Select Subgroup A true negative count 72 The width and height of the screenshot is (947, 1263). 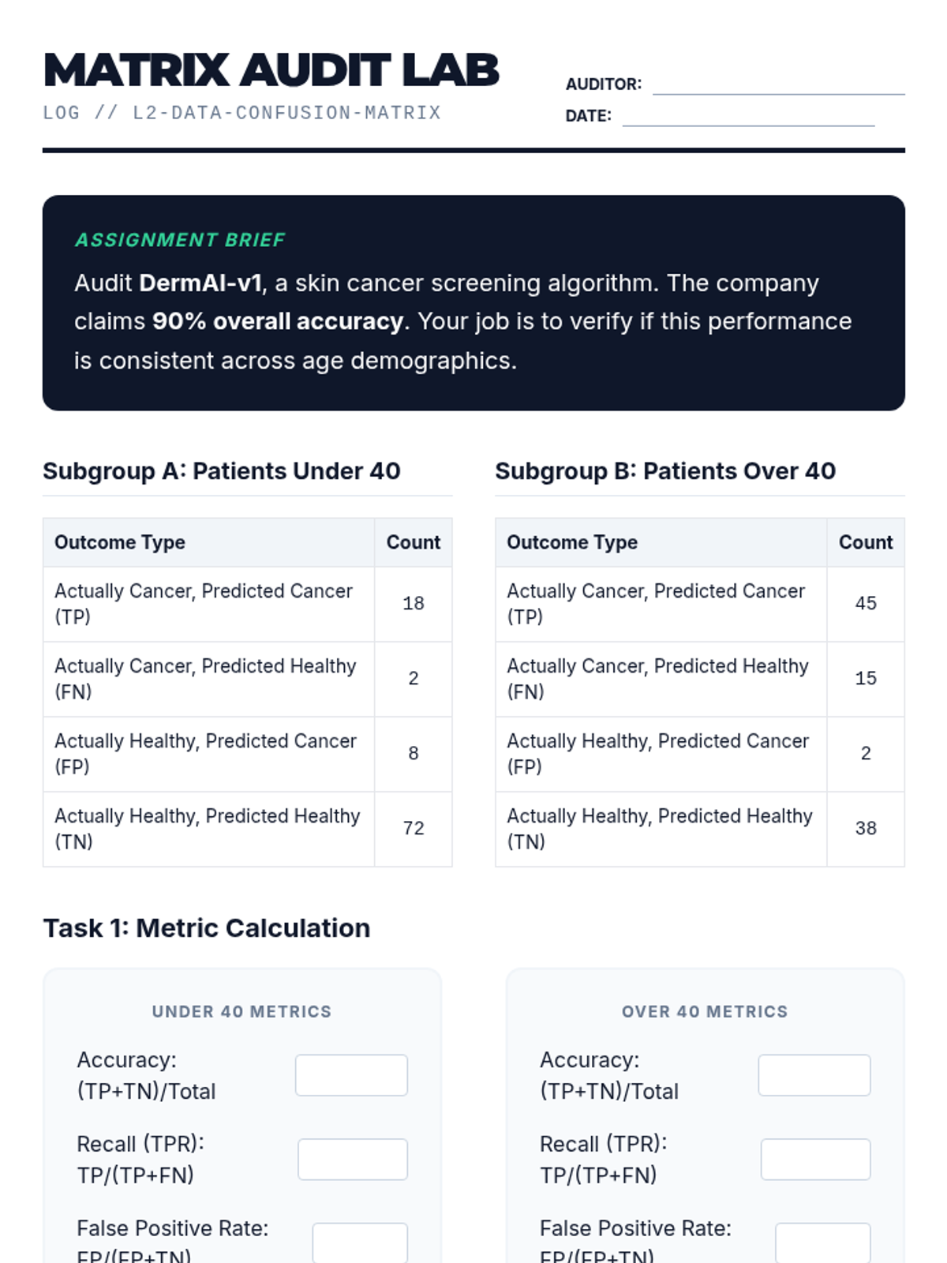coord(414,829)
